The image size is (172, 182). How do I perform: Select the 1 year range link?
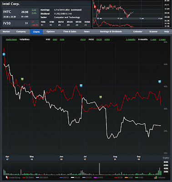coord(153,40)
